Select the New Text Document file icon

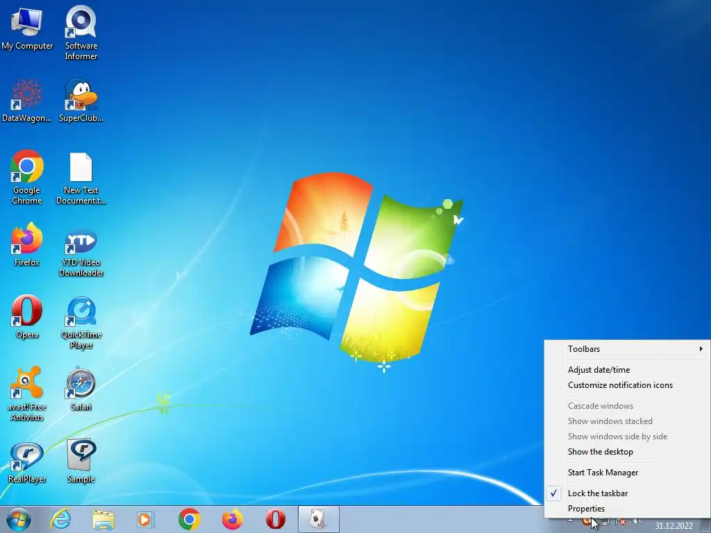pos(81,178)
